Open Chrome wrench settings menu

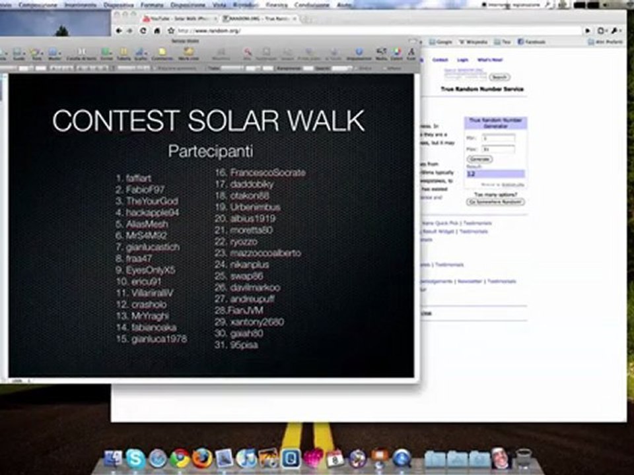coord(616,31)
